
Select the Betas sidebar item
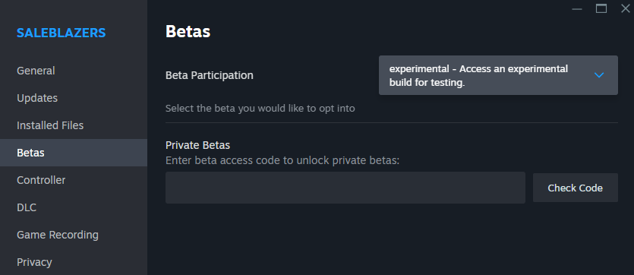coord(74,153)
